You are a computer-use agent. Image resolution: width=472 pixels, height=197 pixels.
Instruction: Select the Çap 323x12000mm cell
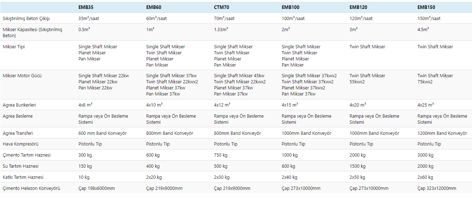[437, 188]
